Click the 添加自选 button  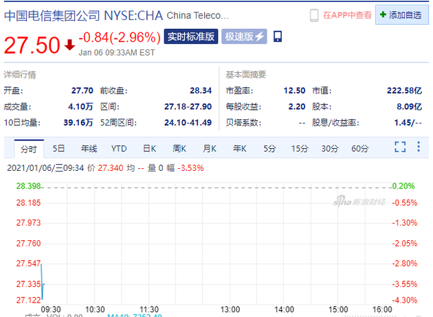[402, 15]
